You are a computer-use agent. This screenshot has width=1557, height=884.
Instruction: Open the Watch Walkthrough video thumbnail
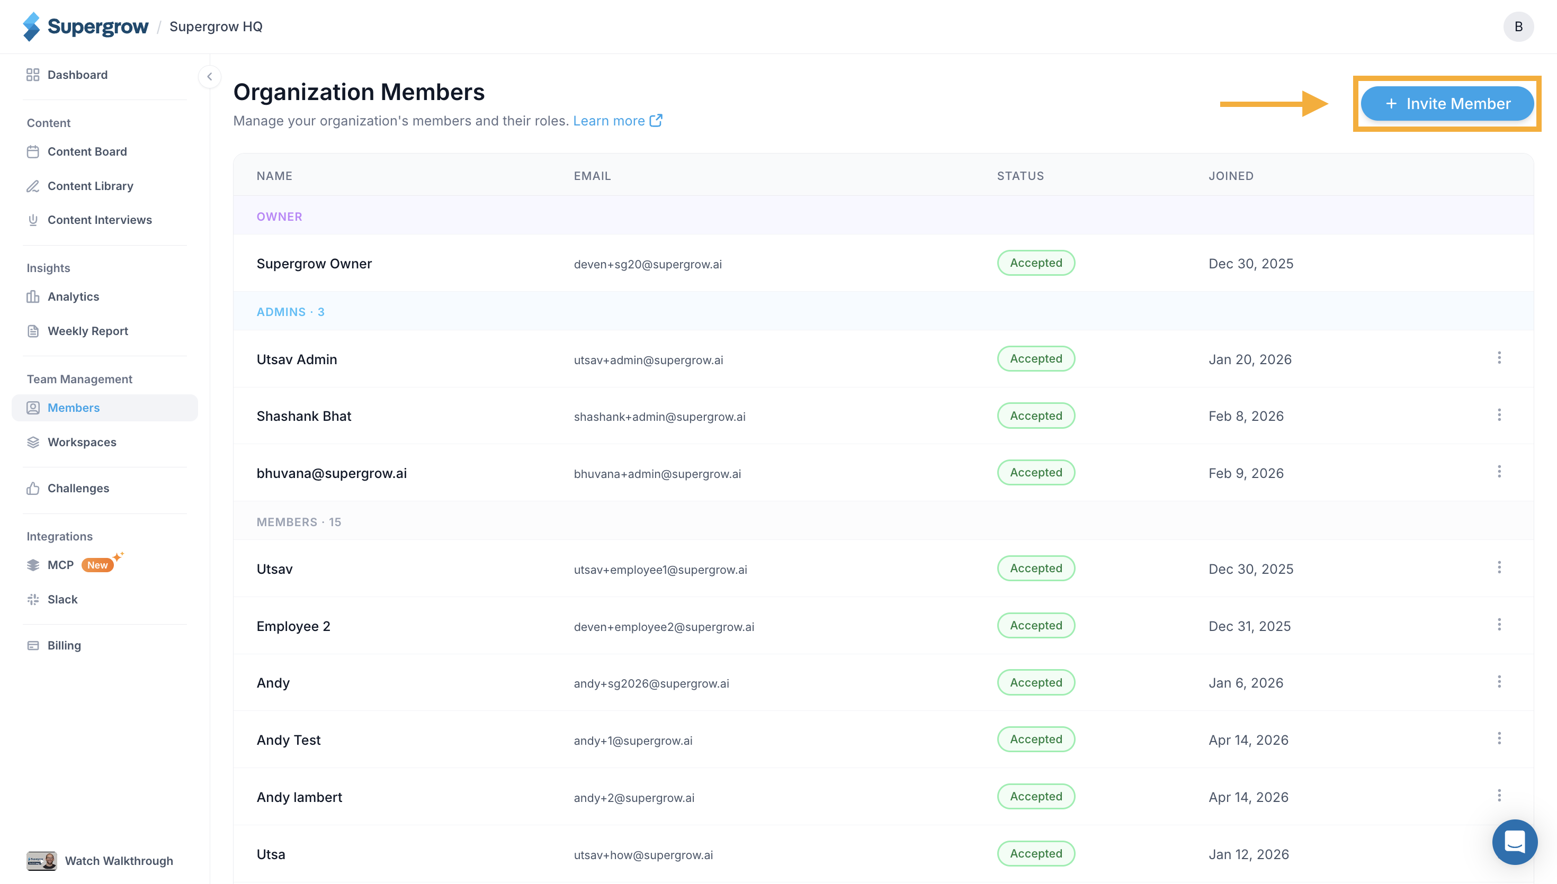41,861
